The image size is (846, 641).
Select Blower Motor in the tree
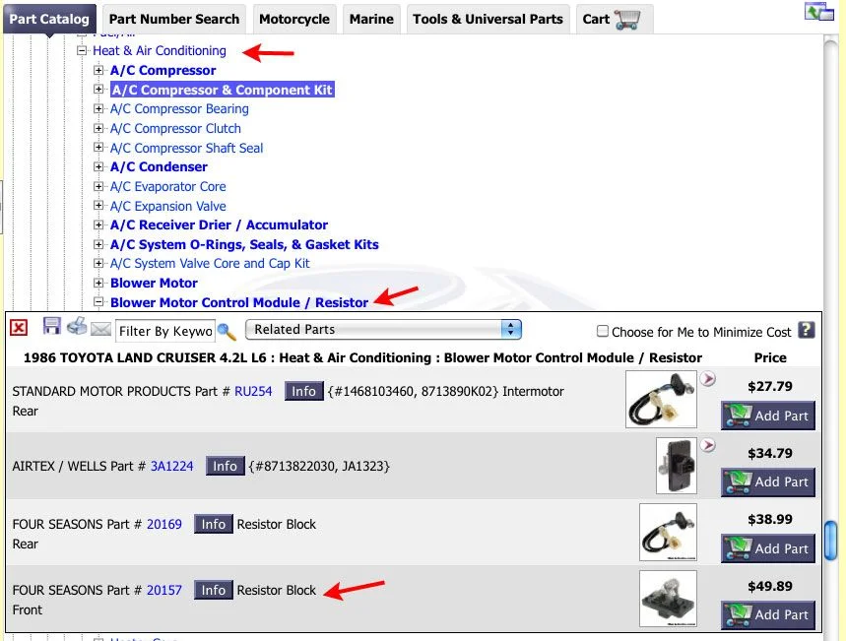coord(154,283)
